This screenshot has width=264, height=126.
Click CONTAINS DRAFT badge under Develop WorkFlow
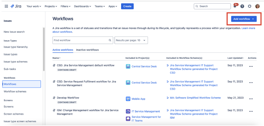click(x=67, y=102)
